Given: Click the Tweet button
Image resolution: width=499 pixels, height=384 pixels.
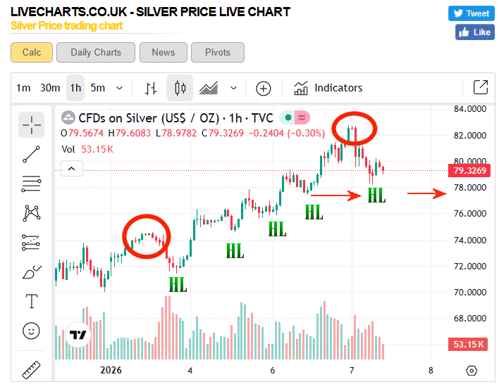Looking at the screenshot, I should coord(471,13).
